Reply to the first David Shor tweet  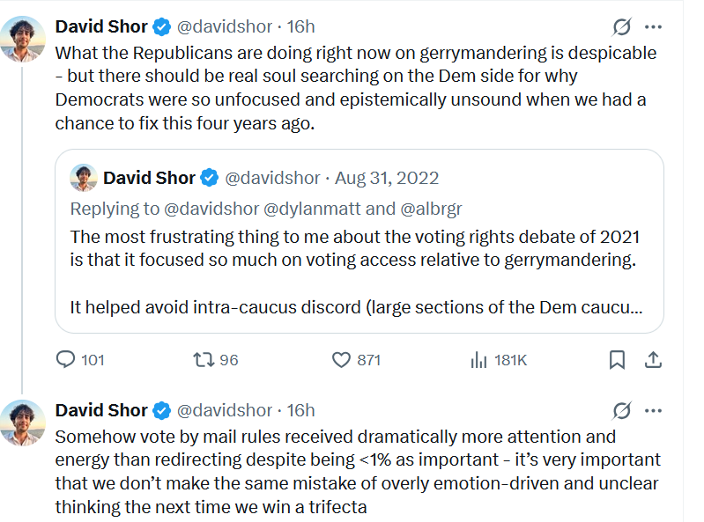(x=65, y=360)
